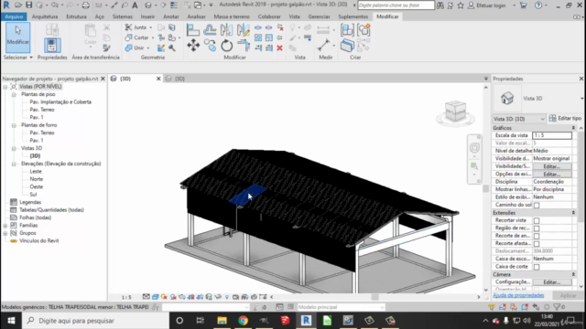The image size is (586, 329).
Task: Open Google Chrome from the taskbar
Action: 243,321
